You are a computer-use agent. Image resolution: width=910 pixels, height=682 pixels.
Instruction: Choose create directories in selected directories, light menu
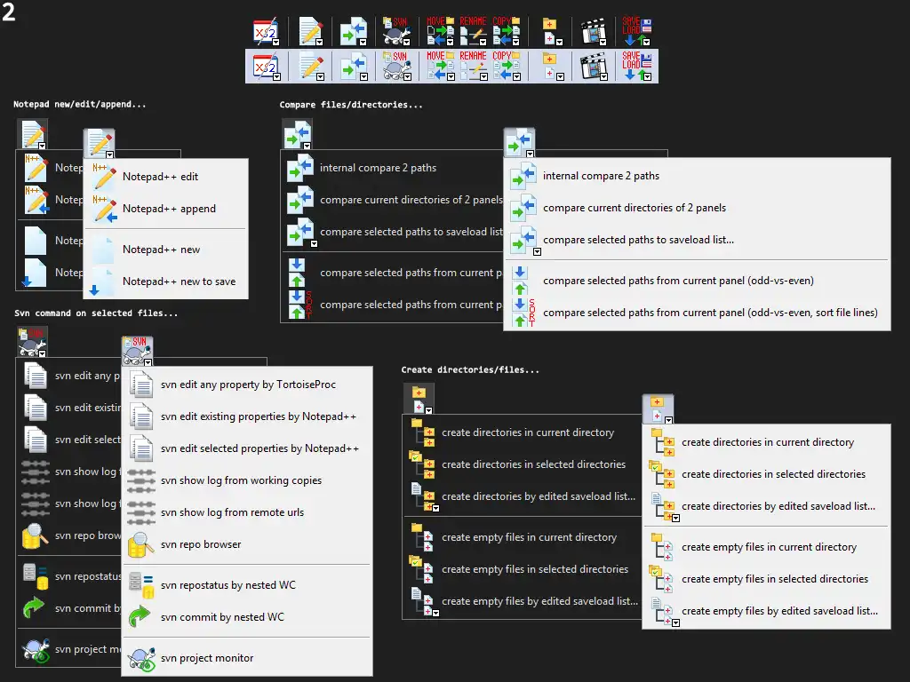766,474
